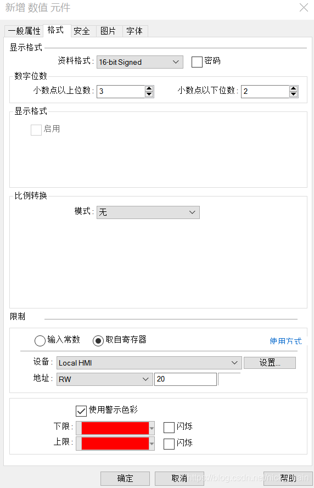Pick the 下限 red warning color swatch

pos(115,428)
